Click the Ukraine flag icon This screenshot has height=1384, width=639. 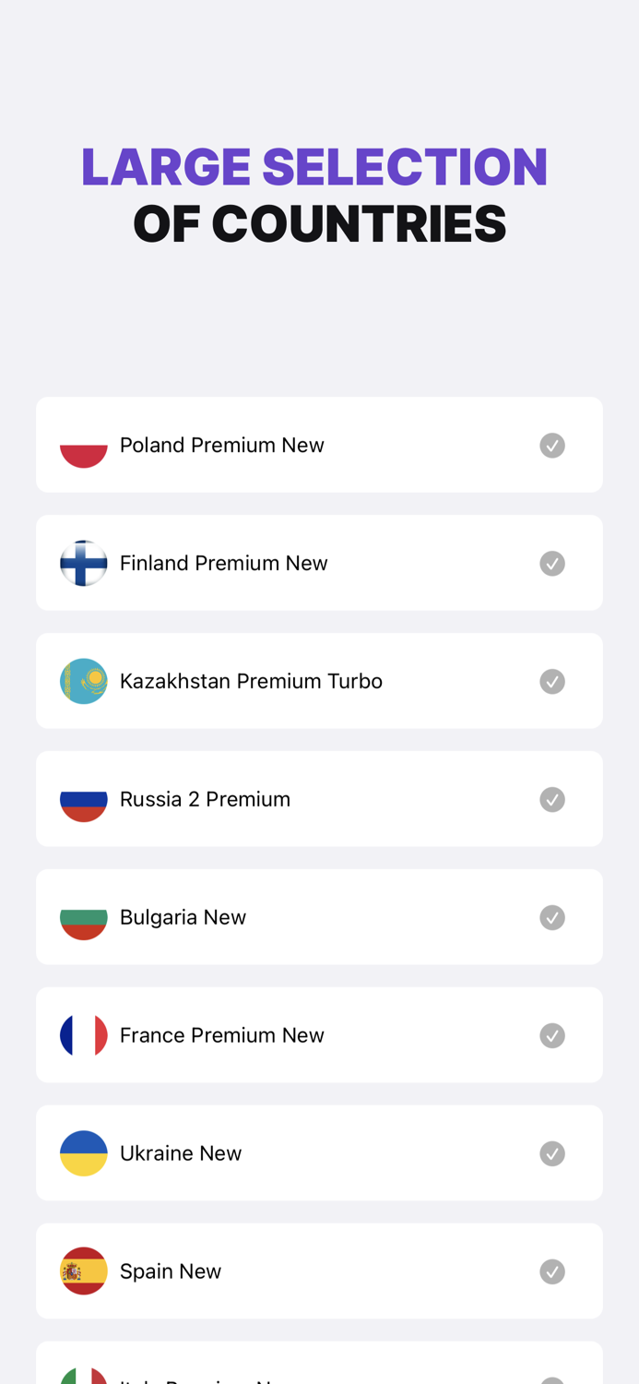click(x=84, y=1152)
